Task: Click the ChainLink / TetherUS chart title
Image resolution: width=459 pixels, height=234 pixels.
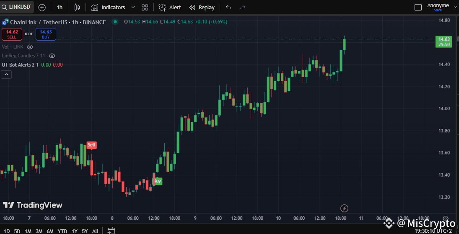Action: coord(58,22)
